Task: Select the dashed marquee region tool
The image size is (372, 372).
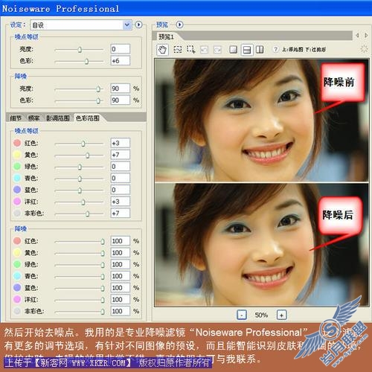Action: (177, 50)
